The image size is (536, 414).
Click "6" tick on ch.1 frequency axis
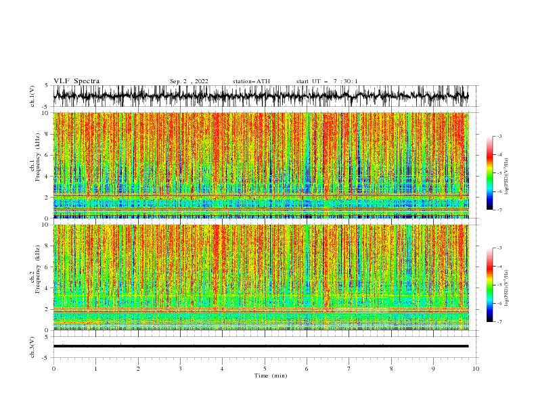click(x=47, y=155)
